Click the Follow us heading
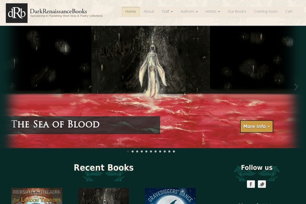Screen dimensions: 306x204 (x=257, y=167)
